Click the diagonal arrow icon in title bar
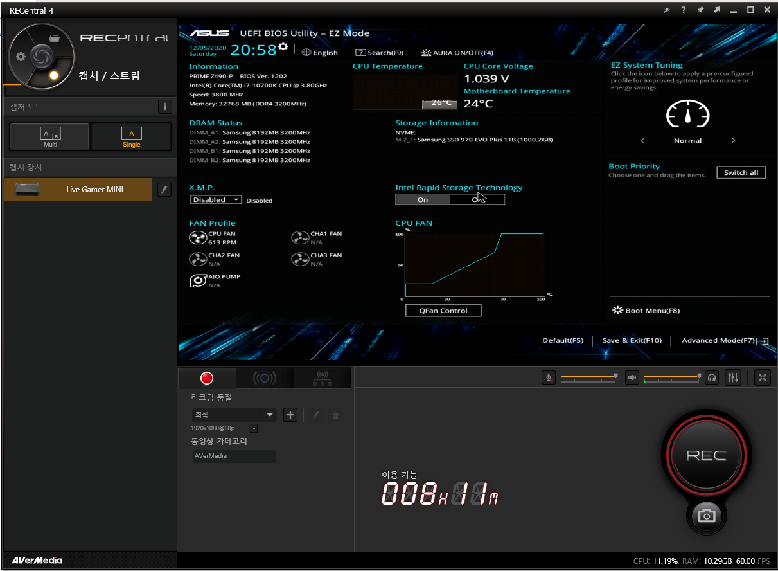The width and height of the screenshot is (778, 571). coord(717,10)
